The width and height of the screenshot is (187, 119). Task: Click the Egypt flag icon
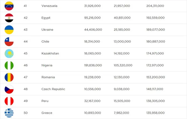point(9,18)
